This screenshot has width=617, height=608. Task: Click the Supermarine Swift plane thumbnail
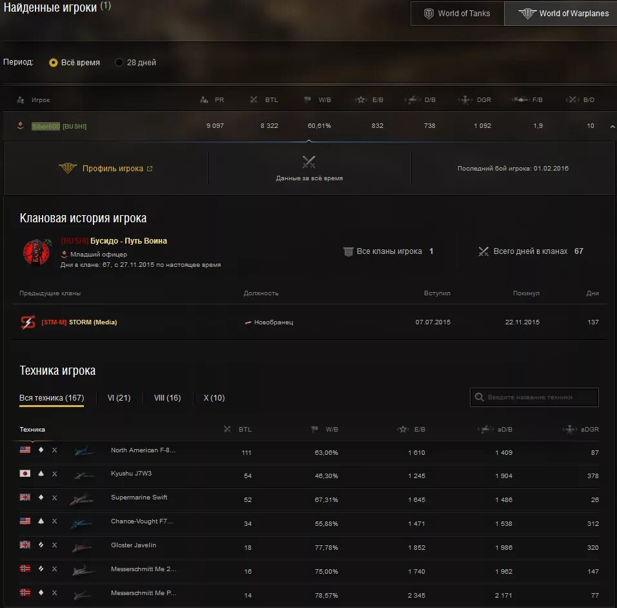click(82, 499)
